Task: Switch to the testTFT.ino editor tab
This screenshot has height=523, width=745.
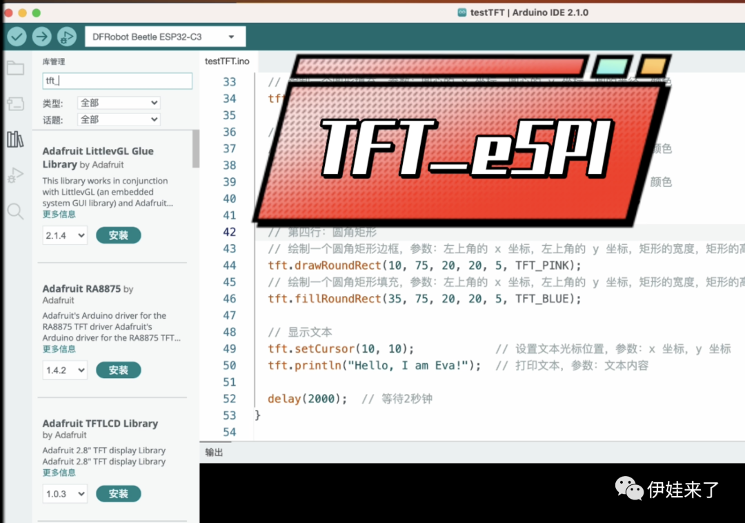Action: [x=227, y=61]
